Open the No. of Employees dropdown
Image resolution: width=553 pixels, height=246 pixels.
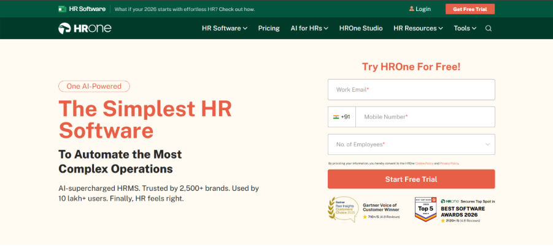click(411, 144)
